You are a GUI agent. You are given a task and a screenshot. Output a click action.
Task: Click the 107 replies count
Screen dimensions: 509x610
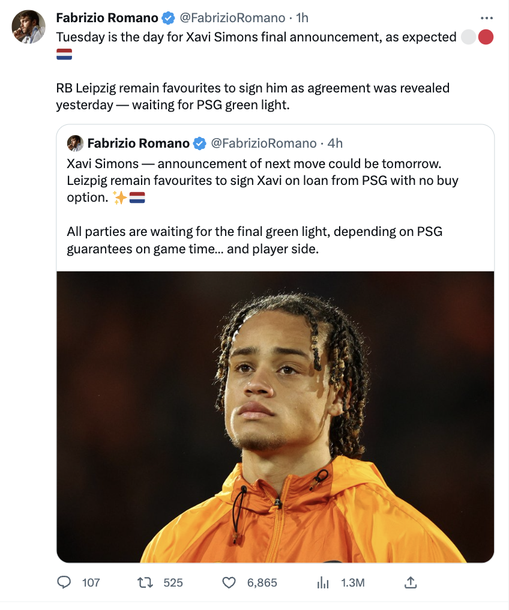click(x=91, y=582)
